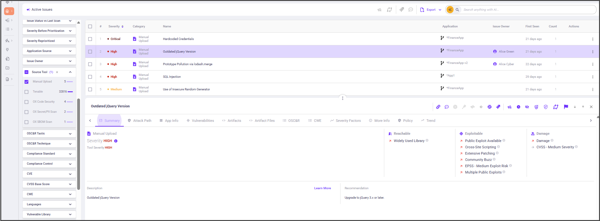This screenshot has height=221, width=600.
Task: Click the copy link icon for the issue
Action: point(438,107)
